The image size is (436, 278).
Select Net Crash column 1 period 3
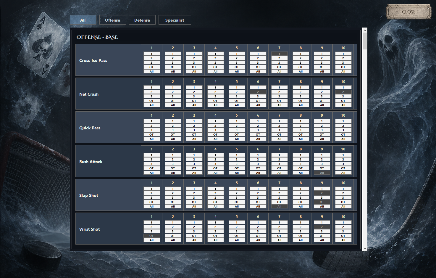(x=151, y=97)
